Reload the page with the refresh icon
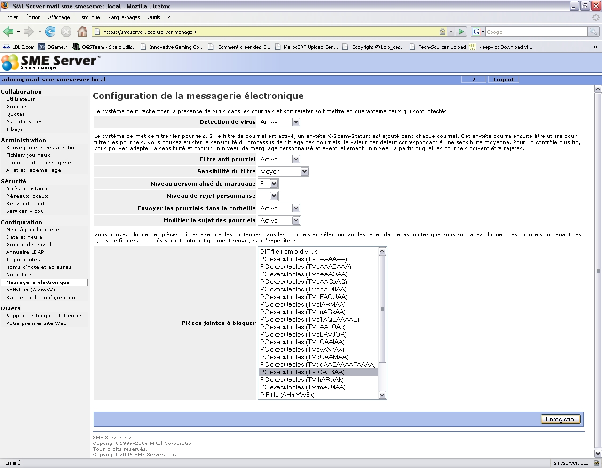Image resolution: width=602 pixels, height=468 pixels. 50,32
